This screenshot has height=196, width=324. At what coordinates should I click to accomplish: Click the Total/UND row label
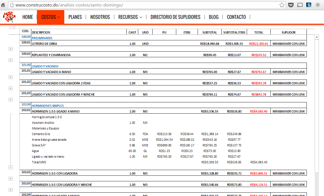pyautogui.click(x=39, y=162)
